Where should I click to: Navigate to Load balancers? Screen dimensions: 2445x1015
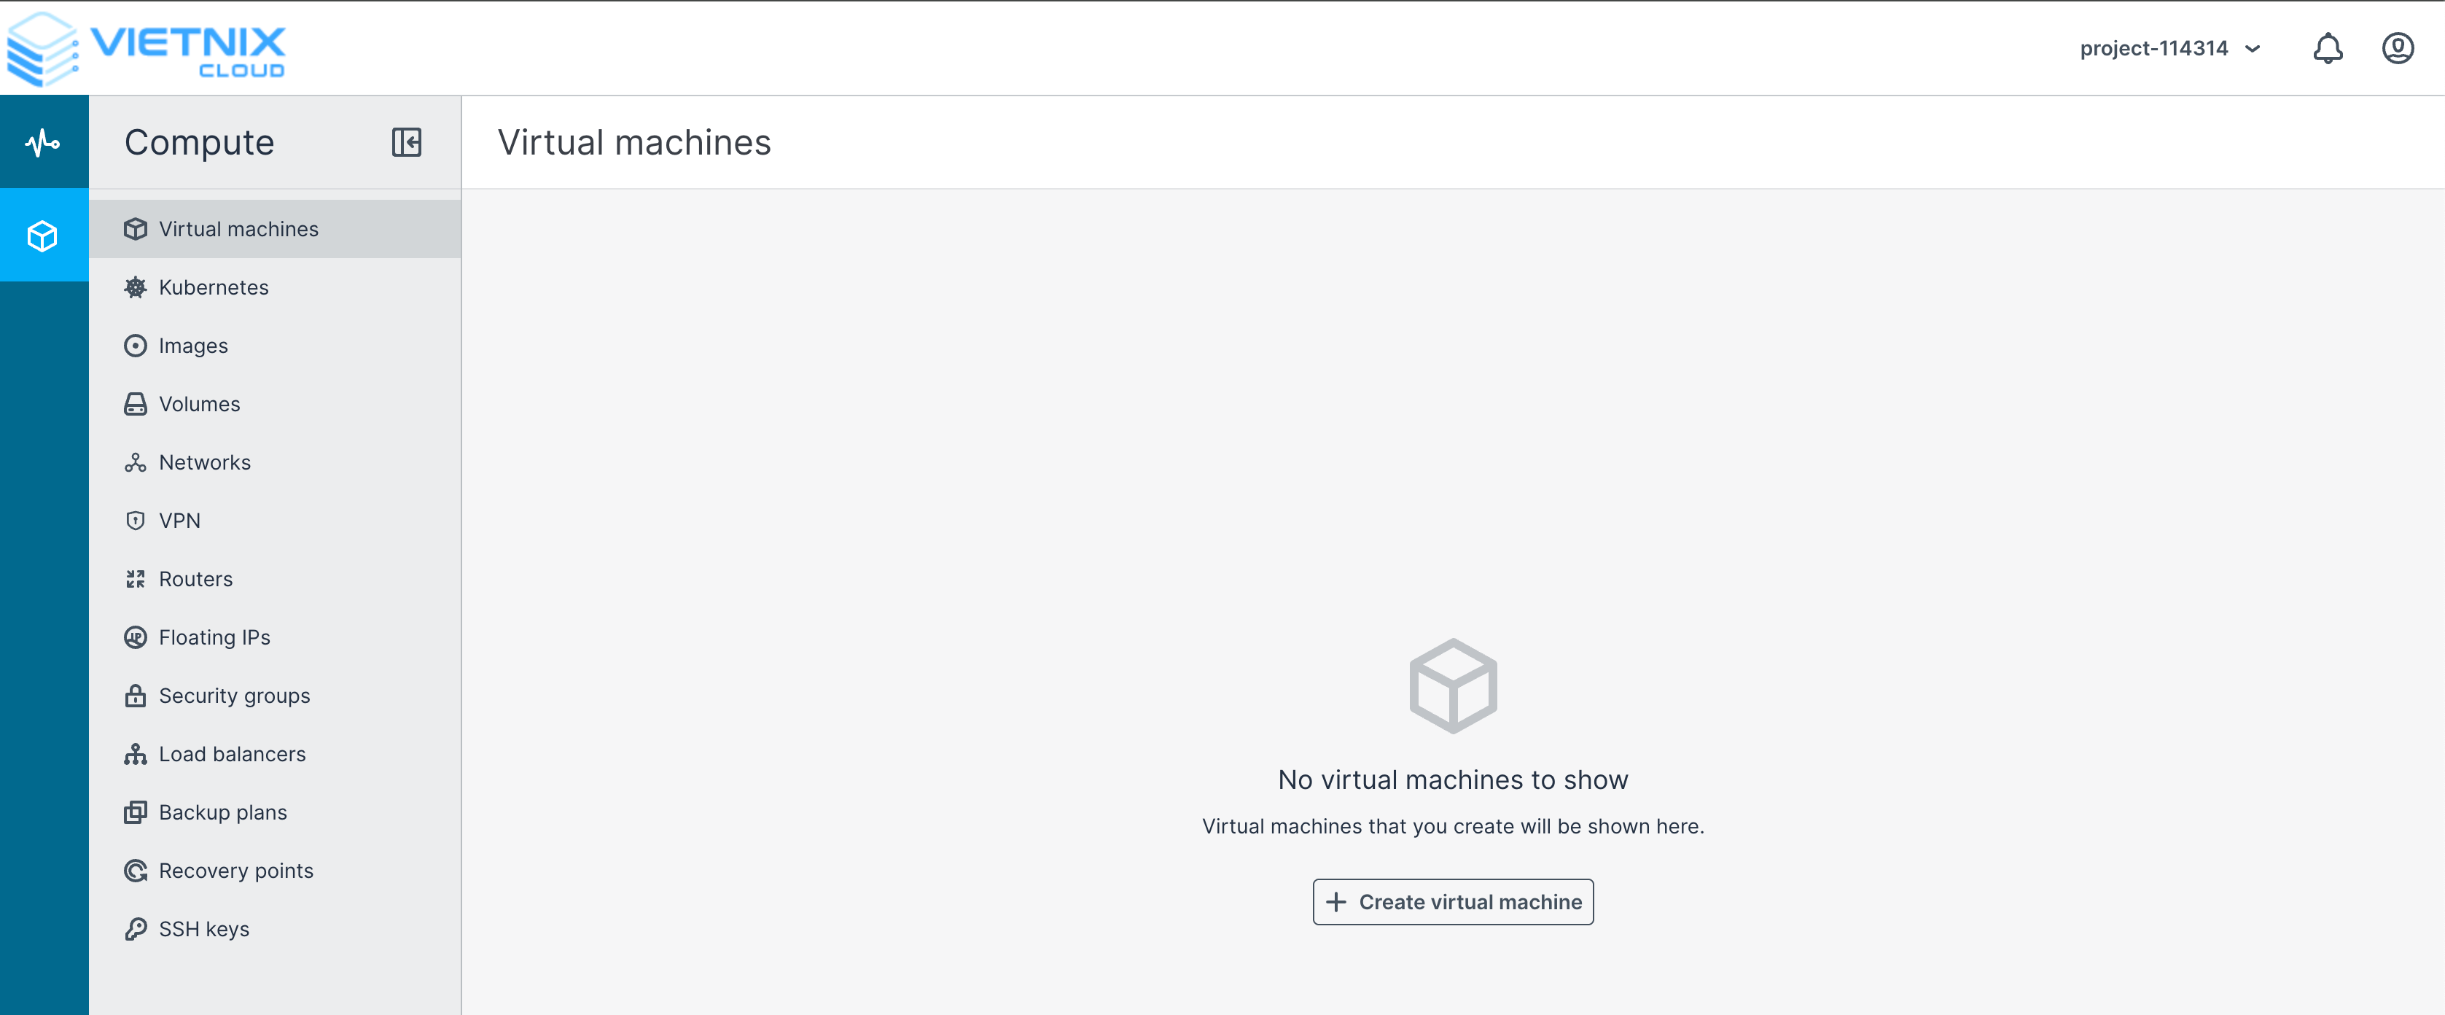tap(232, 754)
